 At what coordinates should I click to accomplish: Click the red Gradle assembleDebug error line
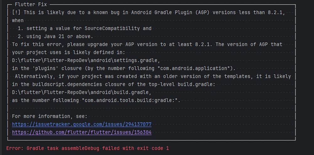pos(88,148)
